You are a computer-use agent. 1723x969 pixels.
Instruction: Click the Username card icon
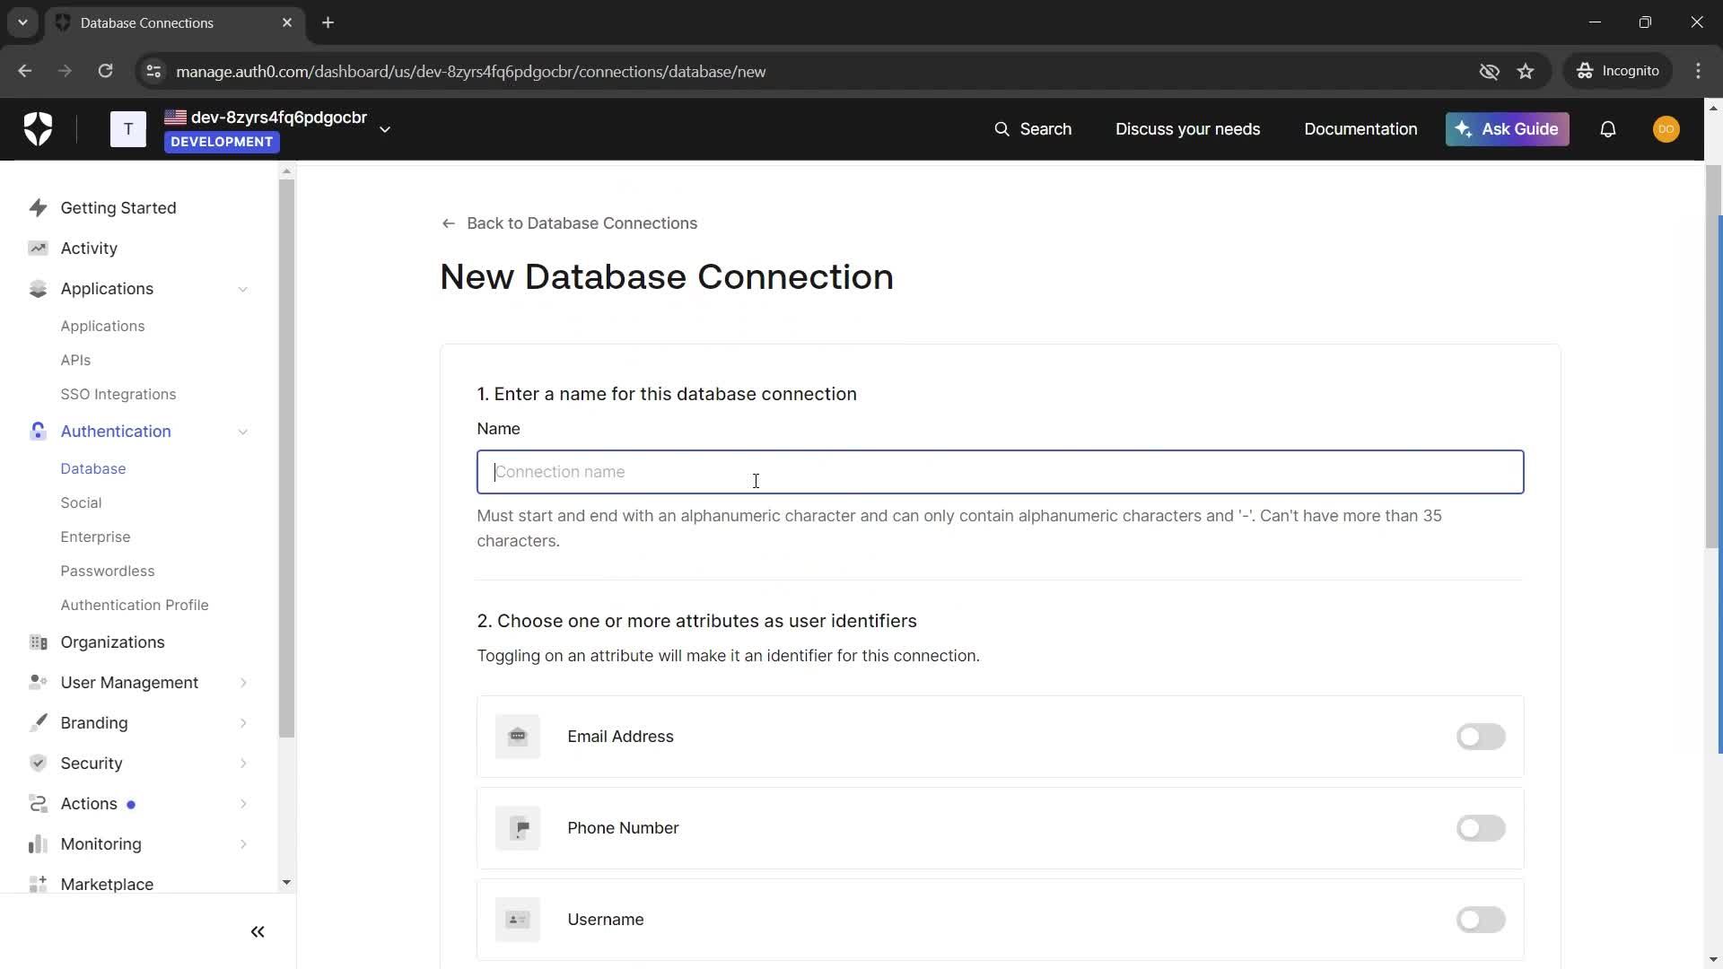pyautogui.click(x=518, y=920)
